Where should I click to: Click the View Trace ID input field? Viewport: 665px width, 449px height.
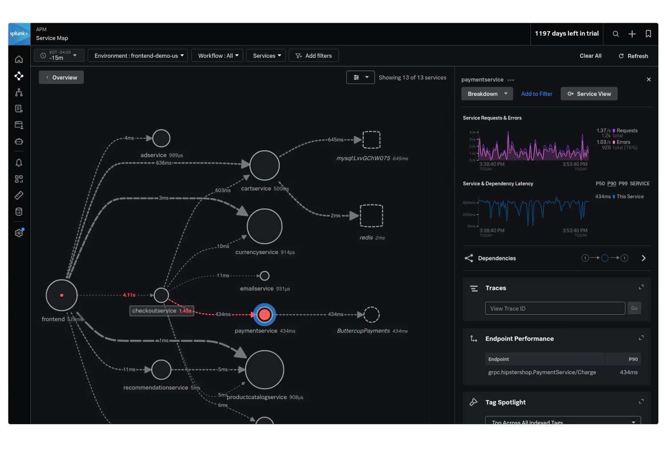click(555, 309)
